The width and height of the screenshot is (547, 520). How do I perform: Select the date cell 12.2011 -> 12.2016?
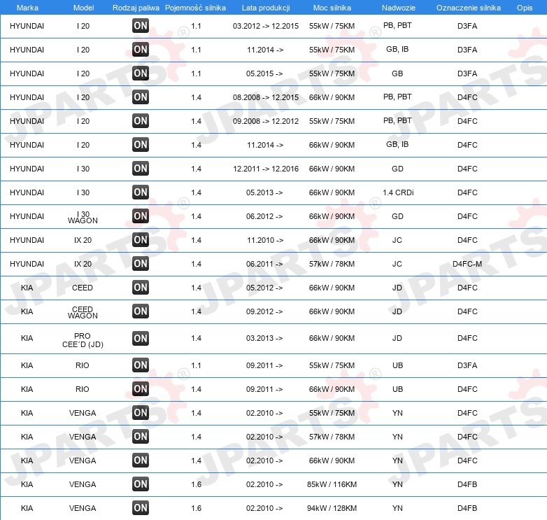266,169
